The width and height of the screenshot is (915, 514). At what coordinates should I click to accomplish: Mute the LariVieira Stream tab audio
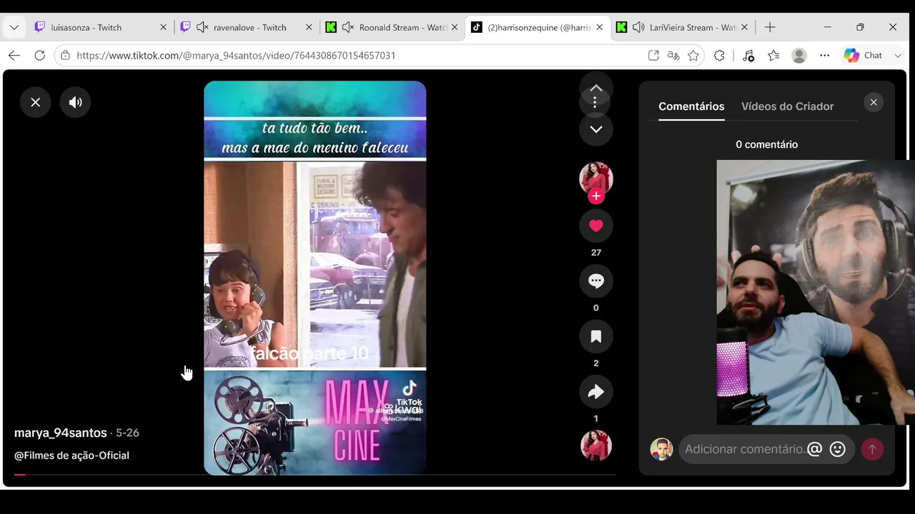pos(638,27)
